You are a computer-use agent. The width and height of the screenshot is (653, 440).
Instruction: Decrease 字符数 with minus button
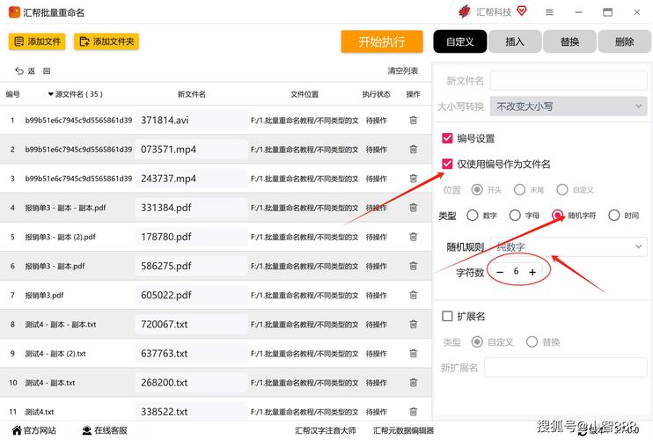500,272
